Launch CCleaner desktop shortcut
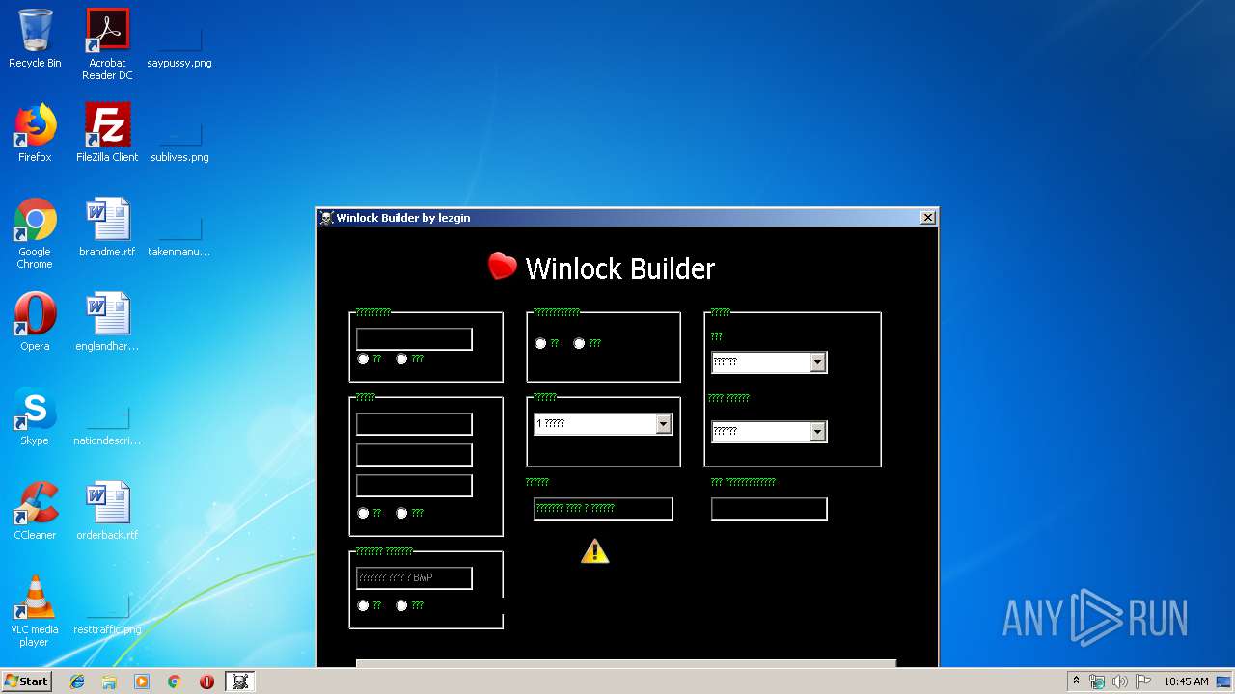The height and width of the screenshot is (694, 1235). coord(35,512)
